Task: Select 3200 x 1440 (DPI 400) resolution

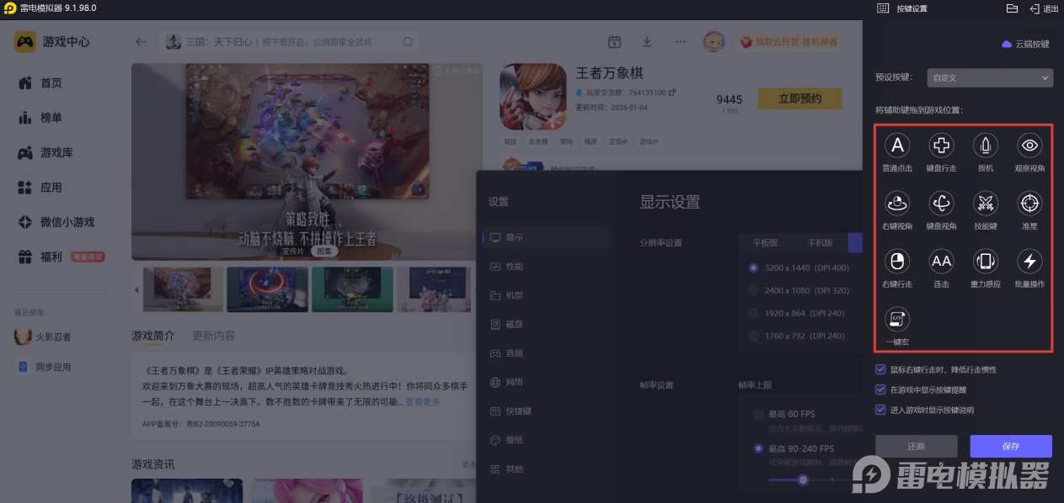Action: pos(754,268)
